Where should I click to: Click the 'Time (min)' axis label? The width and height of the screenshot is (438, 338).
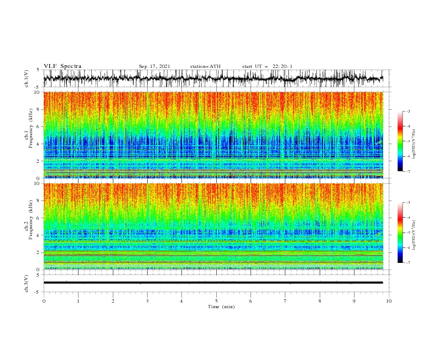click(221, 307)
